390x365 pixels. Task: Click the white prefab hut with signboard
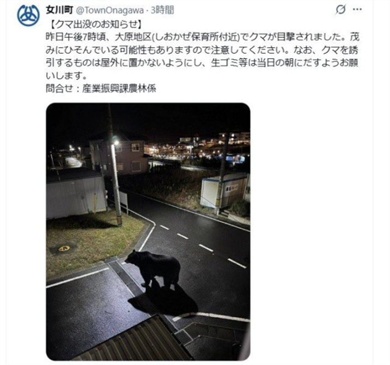pyautogui.click(x=224, y=190)
